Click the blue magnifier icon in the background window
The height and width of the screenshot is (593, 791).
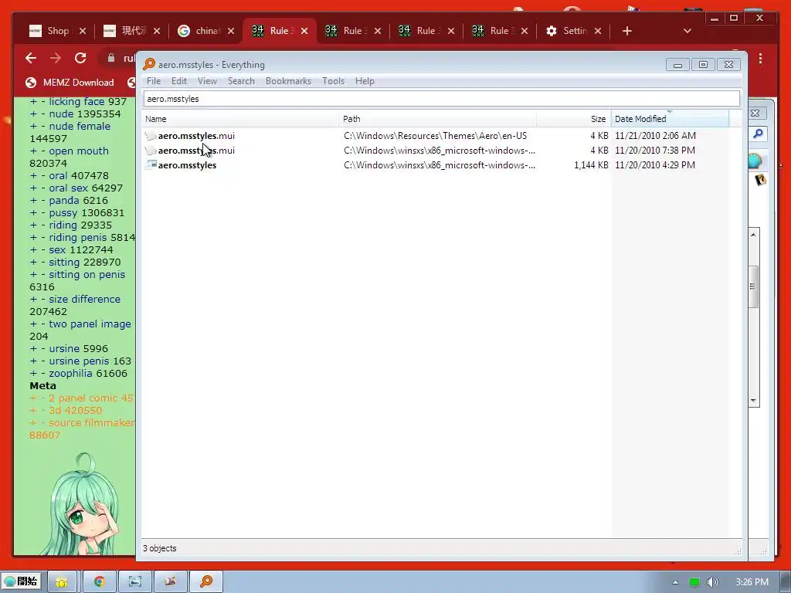pos(758,134)
